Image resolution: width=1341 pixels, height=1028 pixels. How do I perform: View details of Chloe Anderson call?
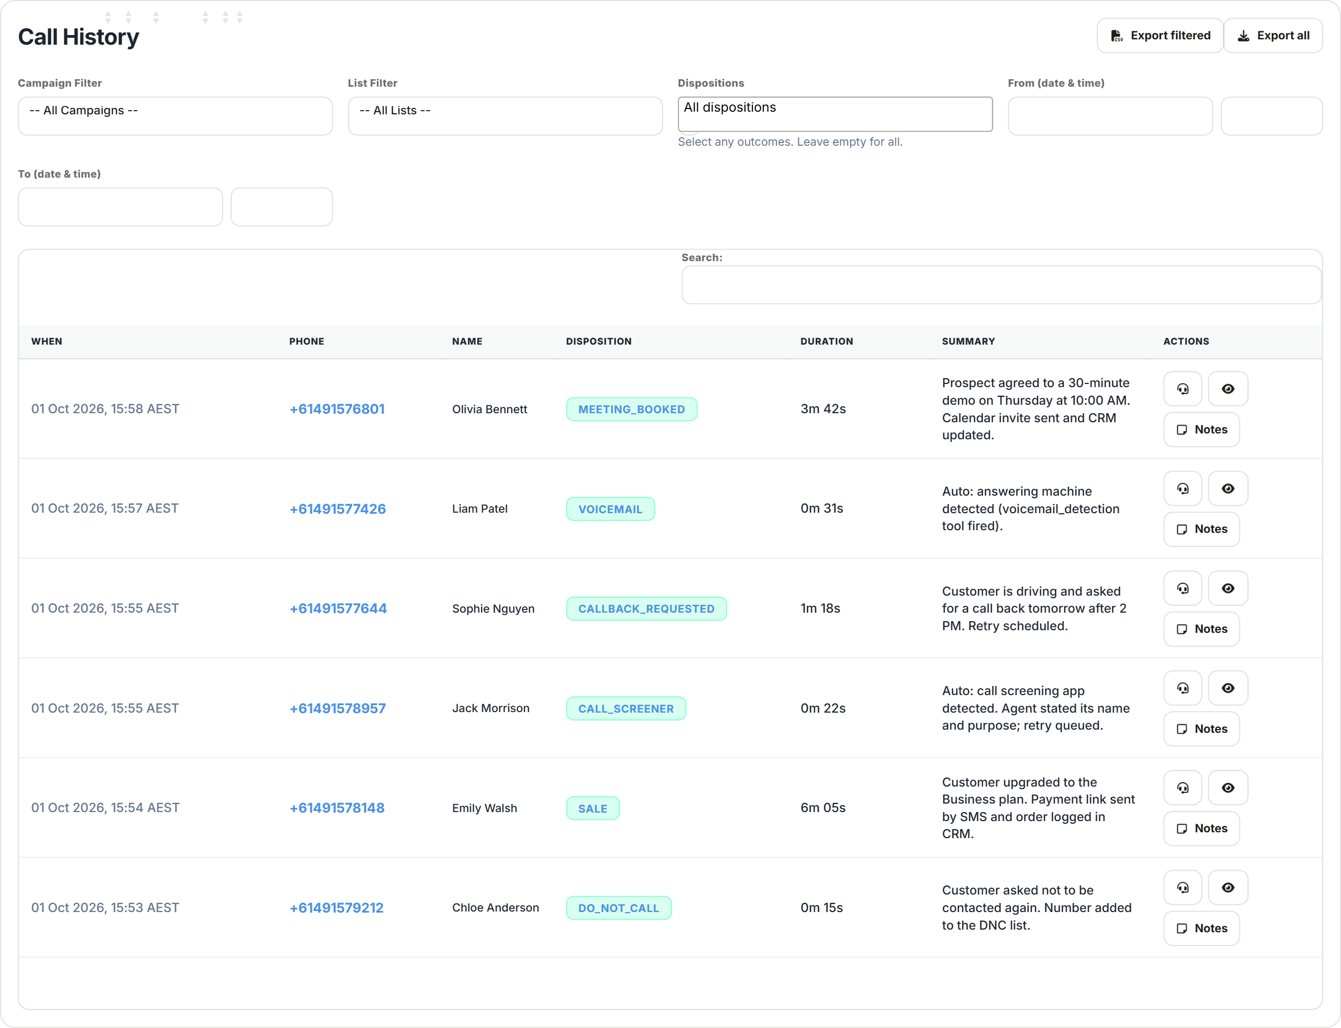(x=1228, y=887)
